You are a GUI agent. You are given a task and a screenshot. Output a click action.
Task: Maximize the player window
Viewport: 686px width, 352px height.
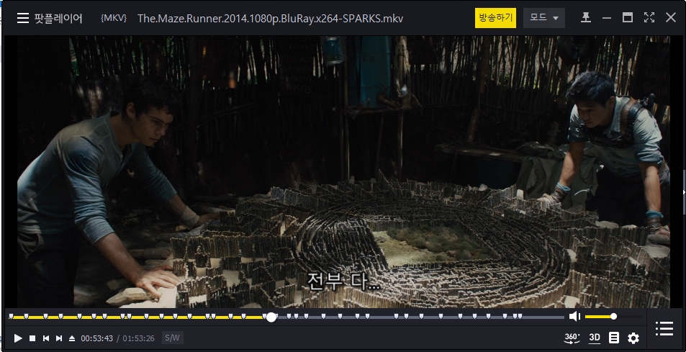[x=628, y=17]
